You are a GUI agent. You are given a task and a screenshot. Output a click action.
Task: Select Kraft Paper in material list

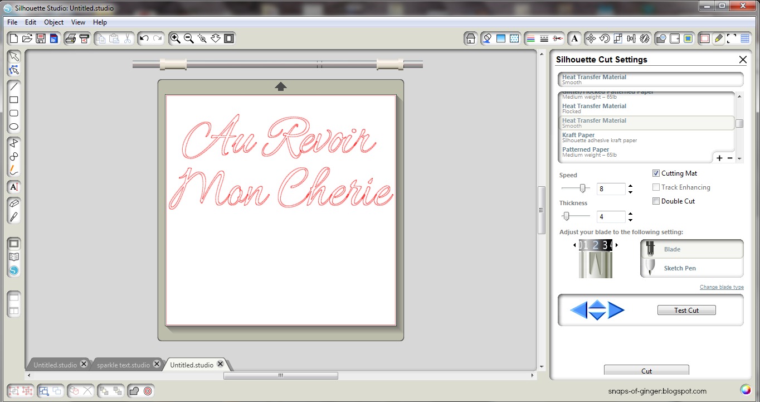pos(647,137)
